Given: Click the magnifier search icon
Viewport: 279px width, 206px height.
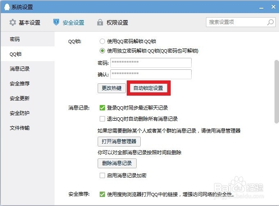Looking at the screenshot, I should tap(270, 22).
